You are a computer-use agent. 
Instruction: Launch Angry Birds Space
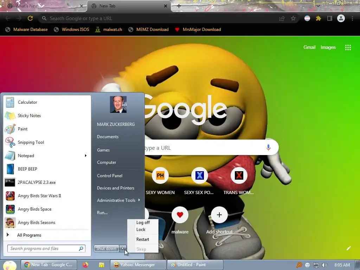coord(47,209)
